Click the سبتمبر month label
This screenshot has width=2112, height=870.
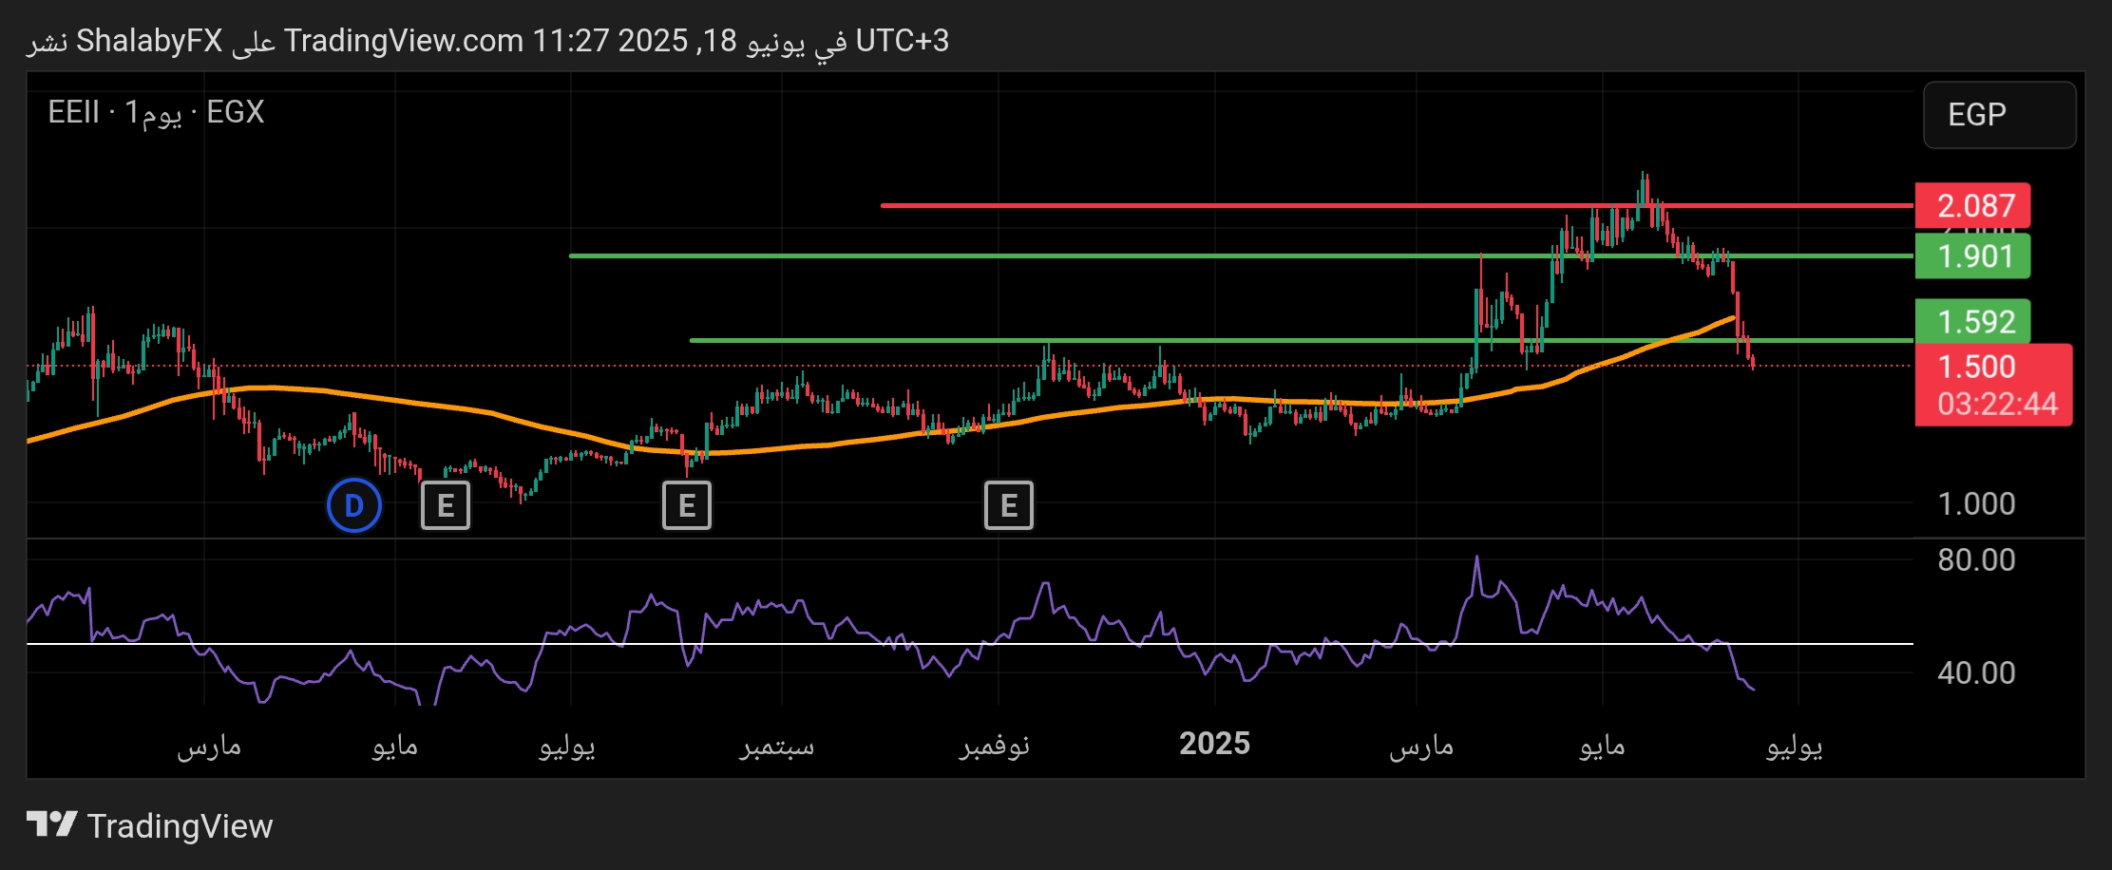(777, 746)
